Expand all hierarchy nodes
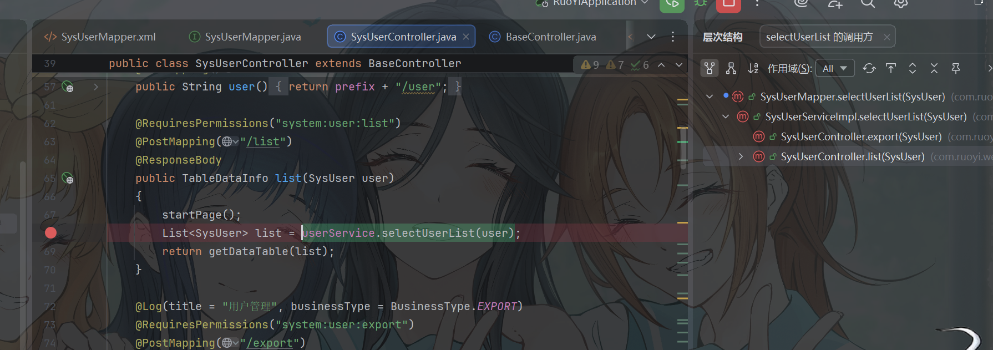 [x=913, y=68]
